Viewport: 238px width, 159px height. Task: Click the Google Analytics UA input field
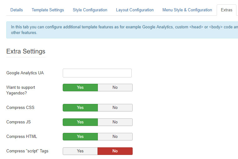tap(97, 73)
